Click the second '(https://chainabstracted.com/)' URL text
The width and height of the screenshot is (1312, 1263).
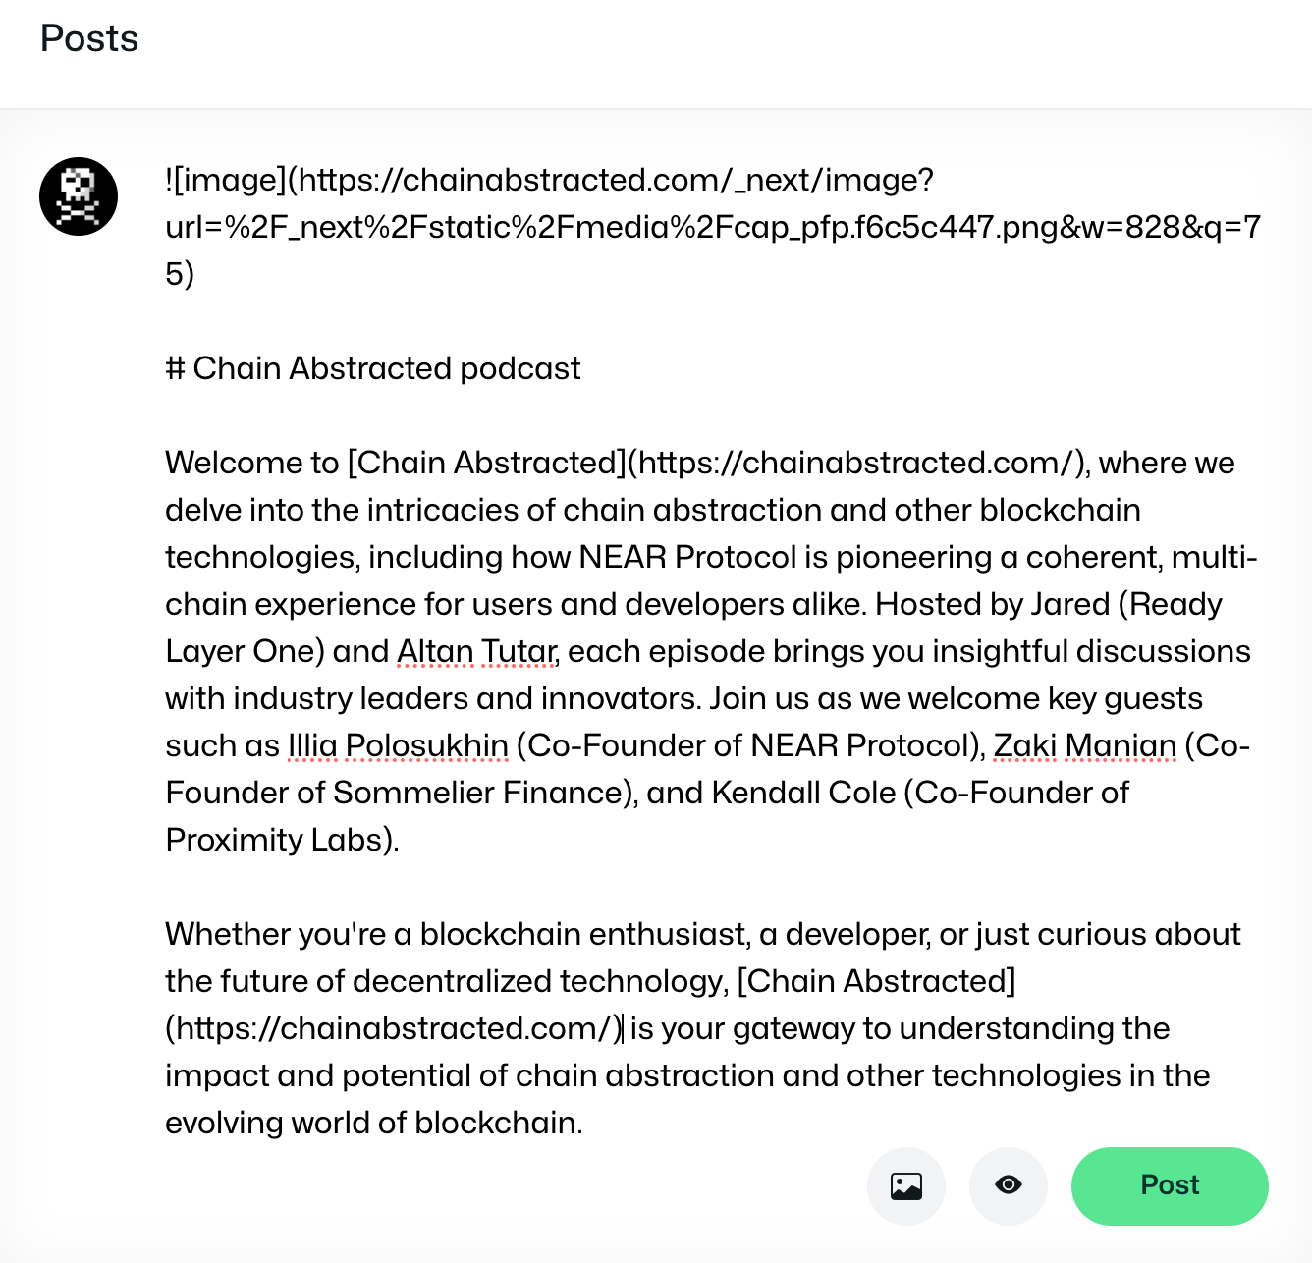[x=394, y=1028]
